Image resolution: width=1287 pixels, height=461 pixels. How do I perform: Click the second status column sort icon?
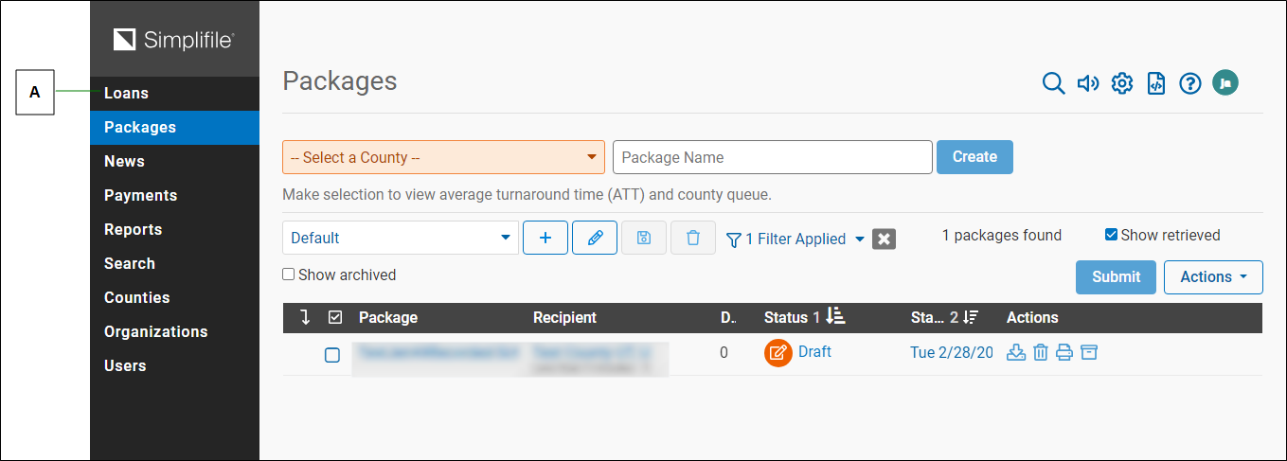pyautogui.click(x=971, y=317)
